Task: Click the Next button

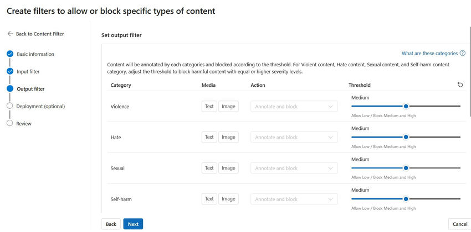Action: [133, 224]
